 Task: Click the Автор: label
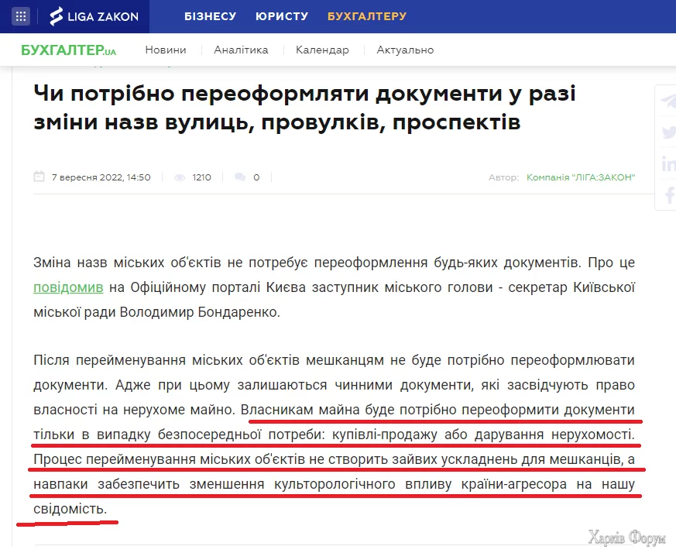coord(503,177)
